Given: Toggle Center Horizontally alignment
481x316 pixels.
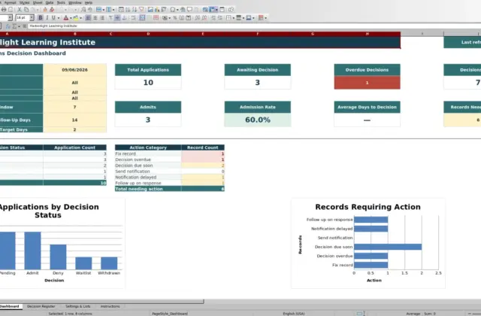Looking at the screenshot, I should (x=95, y=18).
